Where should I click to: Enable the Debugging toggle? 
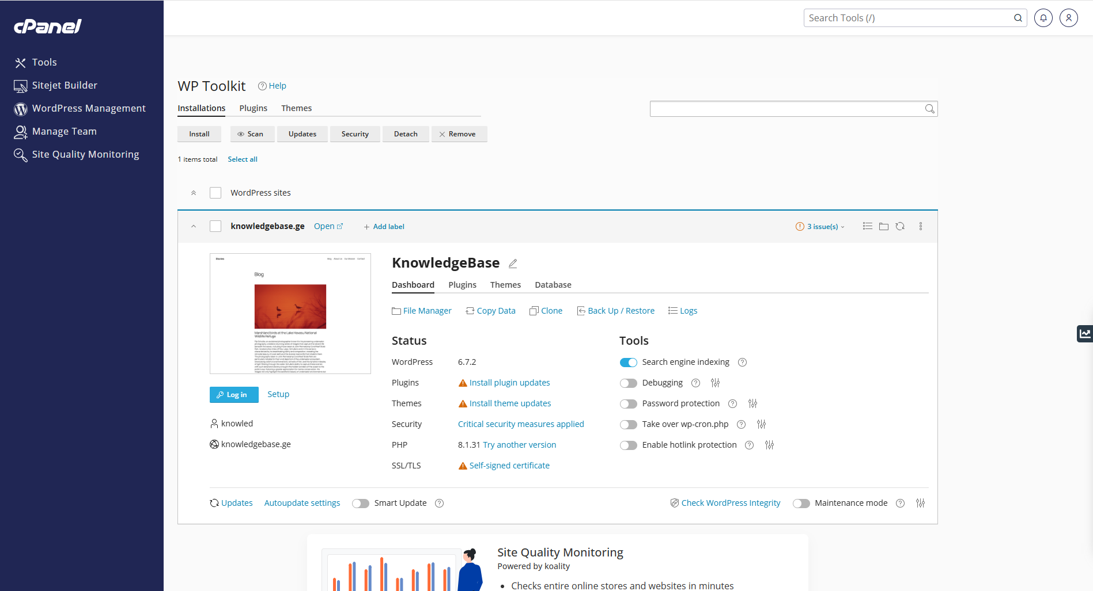[628, 383]
